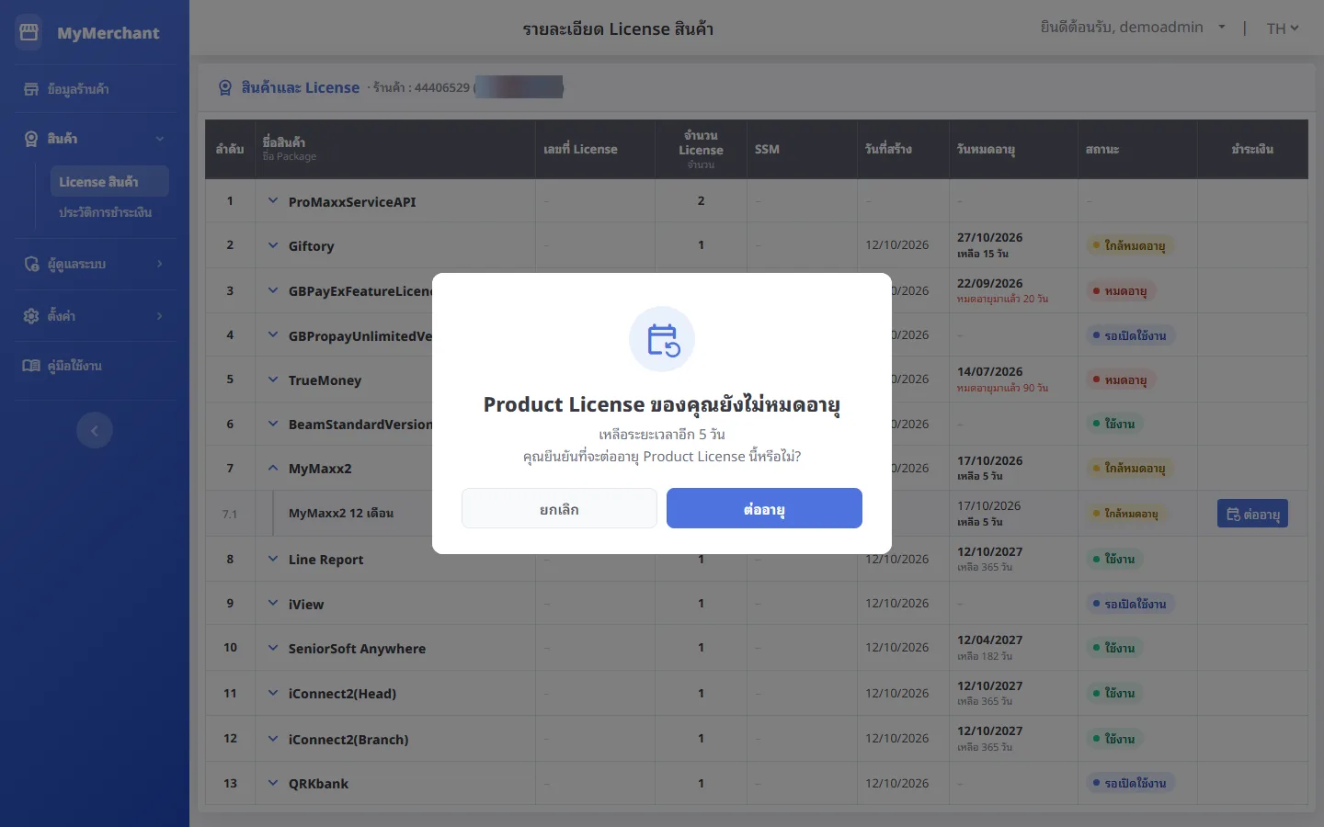Cancel the dialog with ยกเลิก
This screenshot has width=1324, height=827.
(559, 508)
